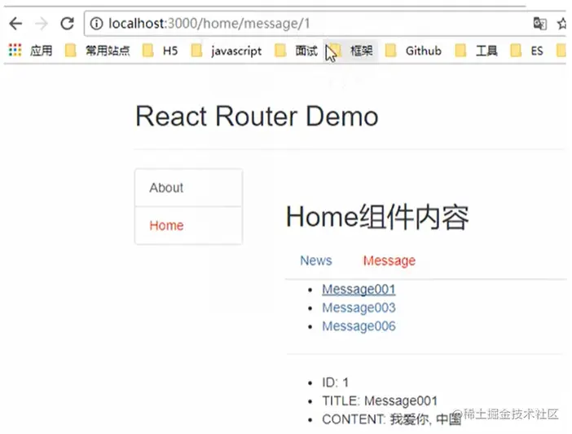The width and height of the screenshot is (572, 434).
Task: Switch to the Message tab
Action: pos(389,260)
